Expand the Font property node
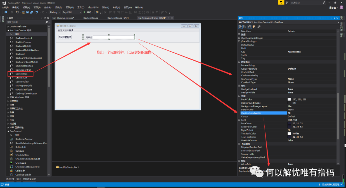This screenshot has height=188, width=346. coord(239,120)
